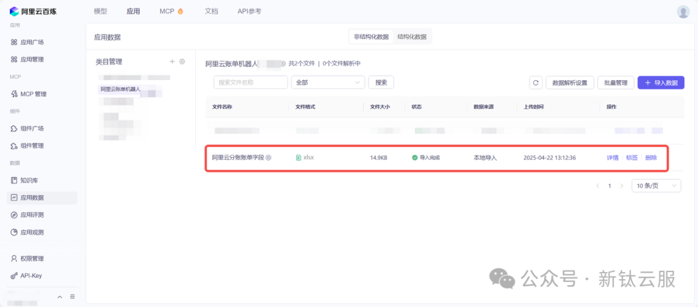Click 导入数据 button
698x307 pixels.
661,83
